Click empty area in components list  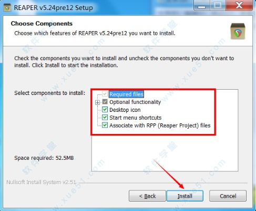pyautogui.click(x=165, y=153)
